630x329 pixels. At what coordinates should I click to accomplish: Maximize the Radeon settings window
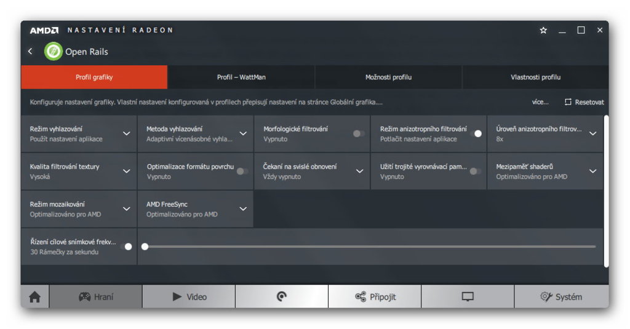(581, 30)
